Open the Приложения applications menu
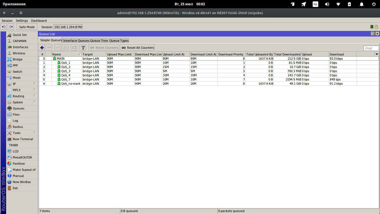The image size is (380, 214). [14, 4]
